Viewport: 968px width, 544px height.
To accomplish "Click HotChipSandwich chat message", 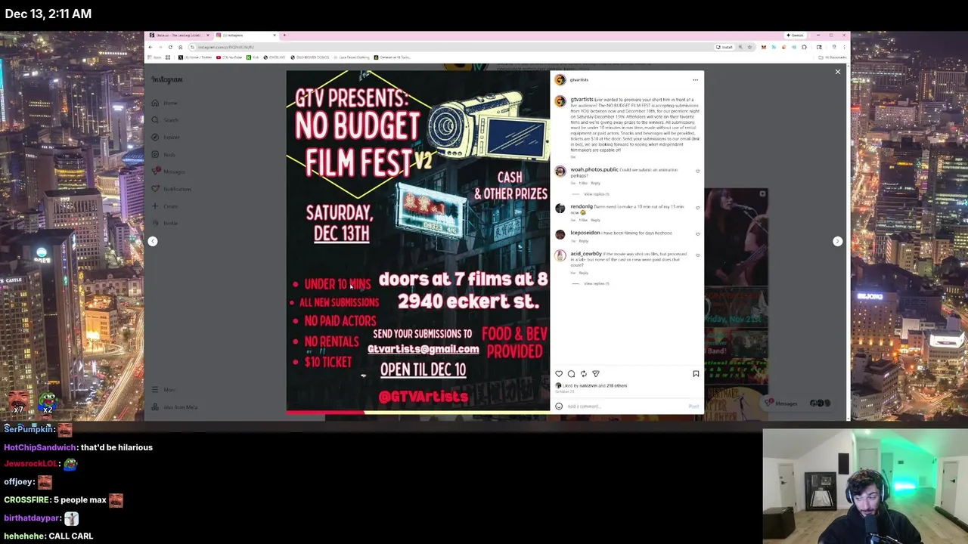I will click(x=78, y=447).
